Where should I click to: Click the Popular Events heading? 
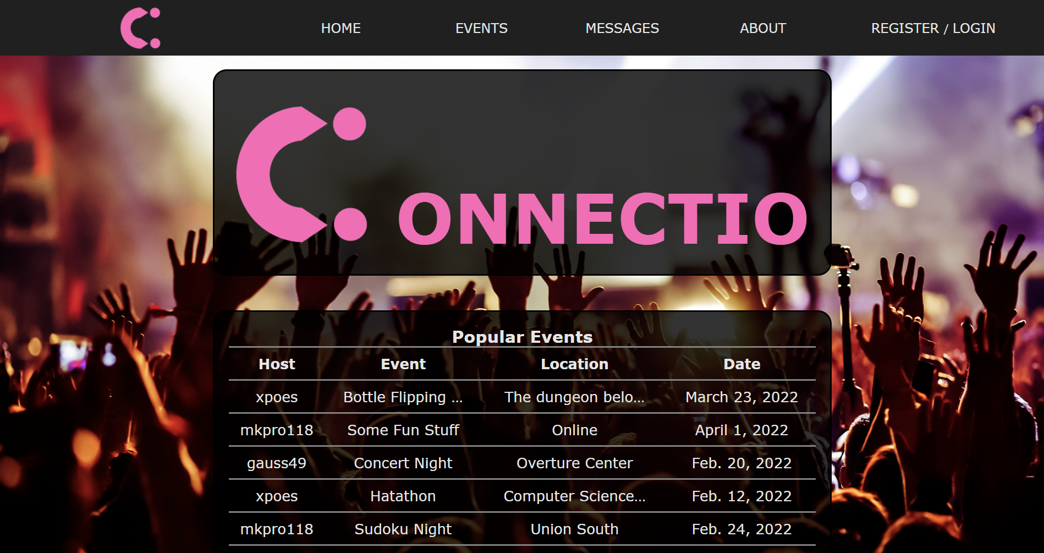click(x=522, y=337)
